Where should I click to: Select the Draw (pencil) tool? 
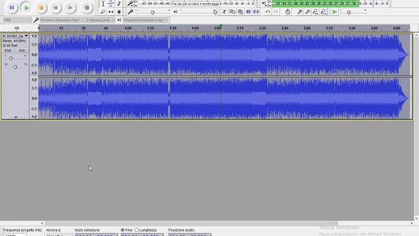coord(119,4)
